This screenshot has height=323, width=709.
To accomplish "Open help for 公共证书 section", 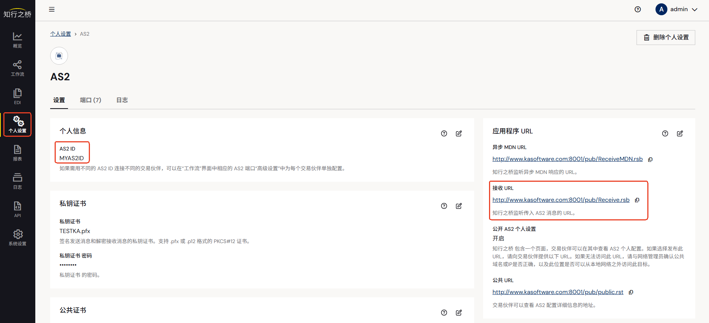I will [444, 313].
